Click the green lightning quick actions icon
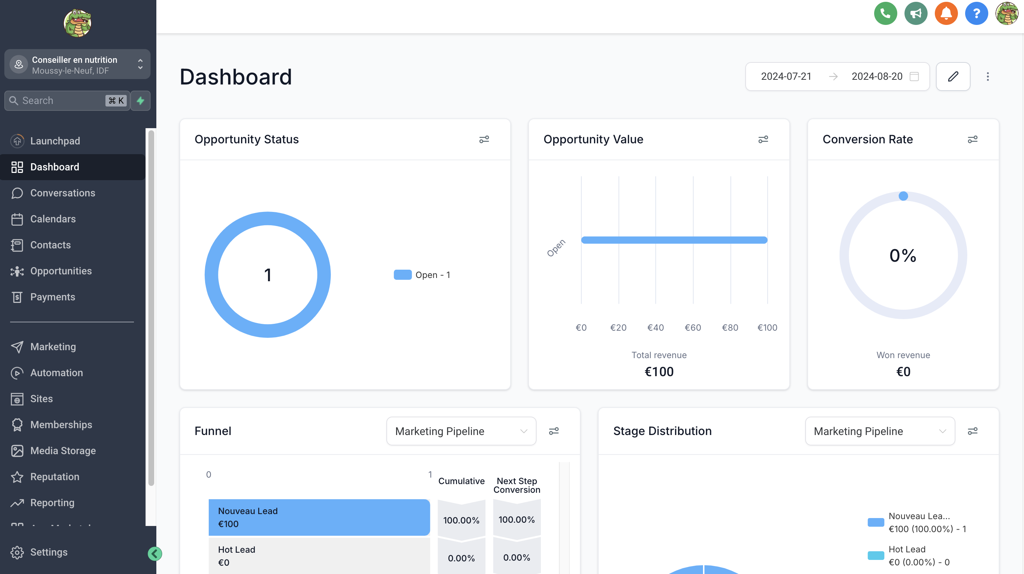This screenshot has height=574, width=1024. click(x=140, y=101)
